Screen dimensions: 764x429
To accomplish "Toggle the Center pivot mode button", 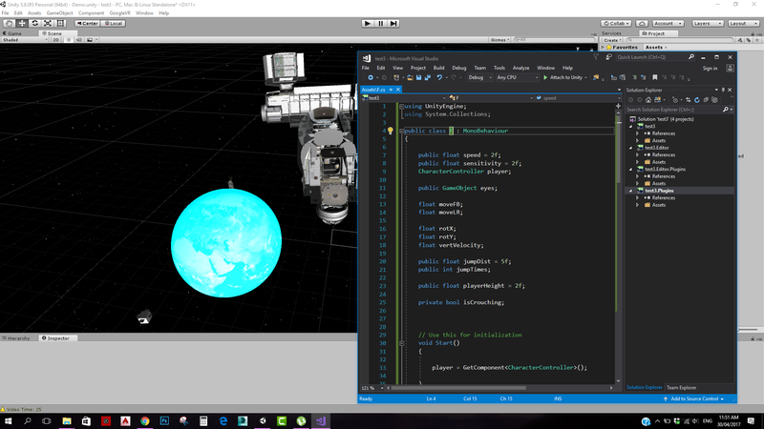I will click(87, 23).
